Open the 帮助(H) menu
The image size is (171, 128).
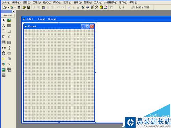tap(133, 2)
